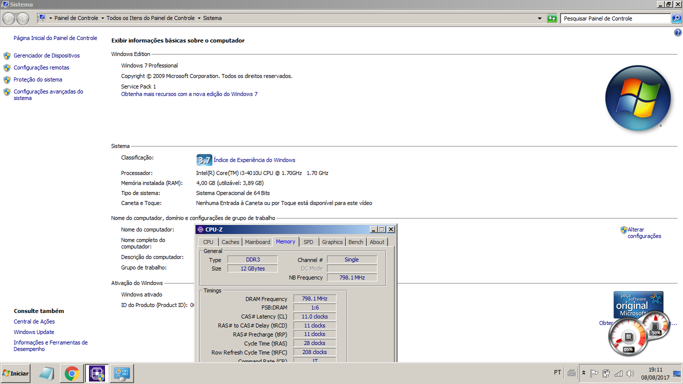Show hidden tray icons arrow
Viewport: 683px width, 384px height.
point(583,373)
